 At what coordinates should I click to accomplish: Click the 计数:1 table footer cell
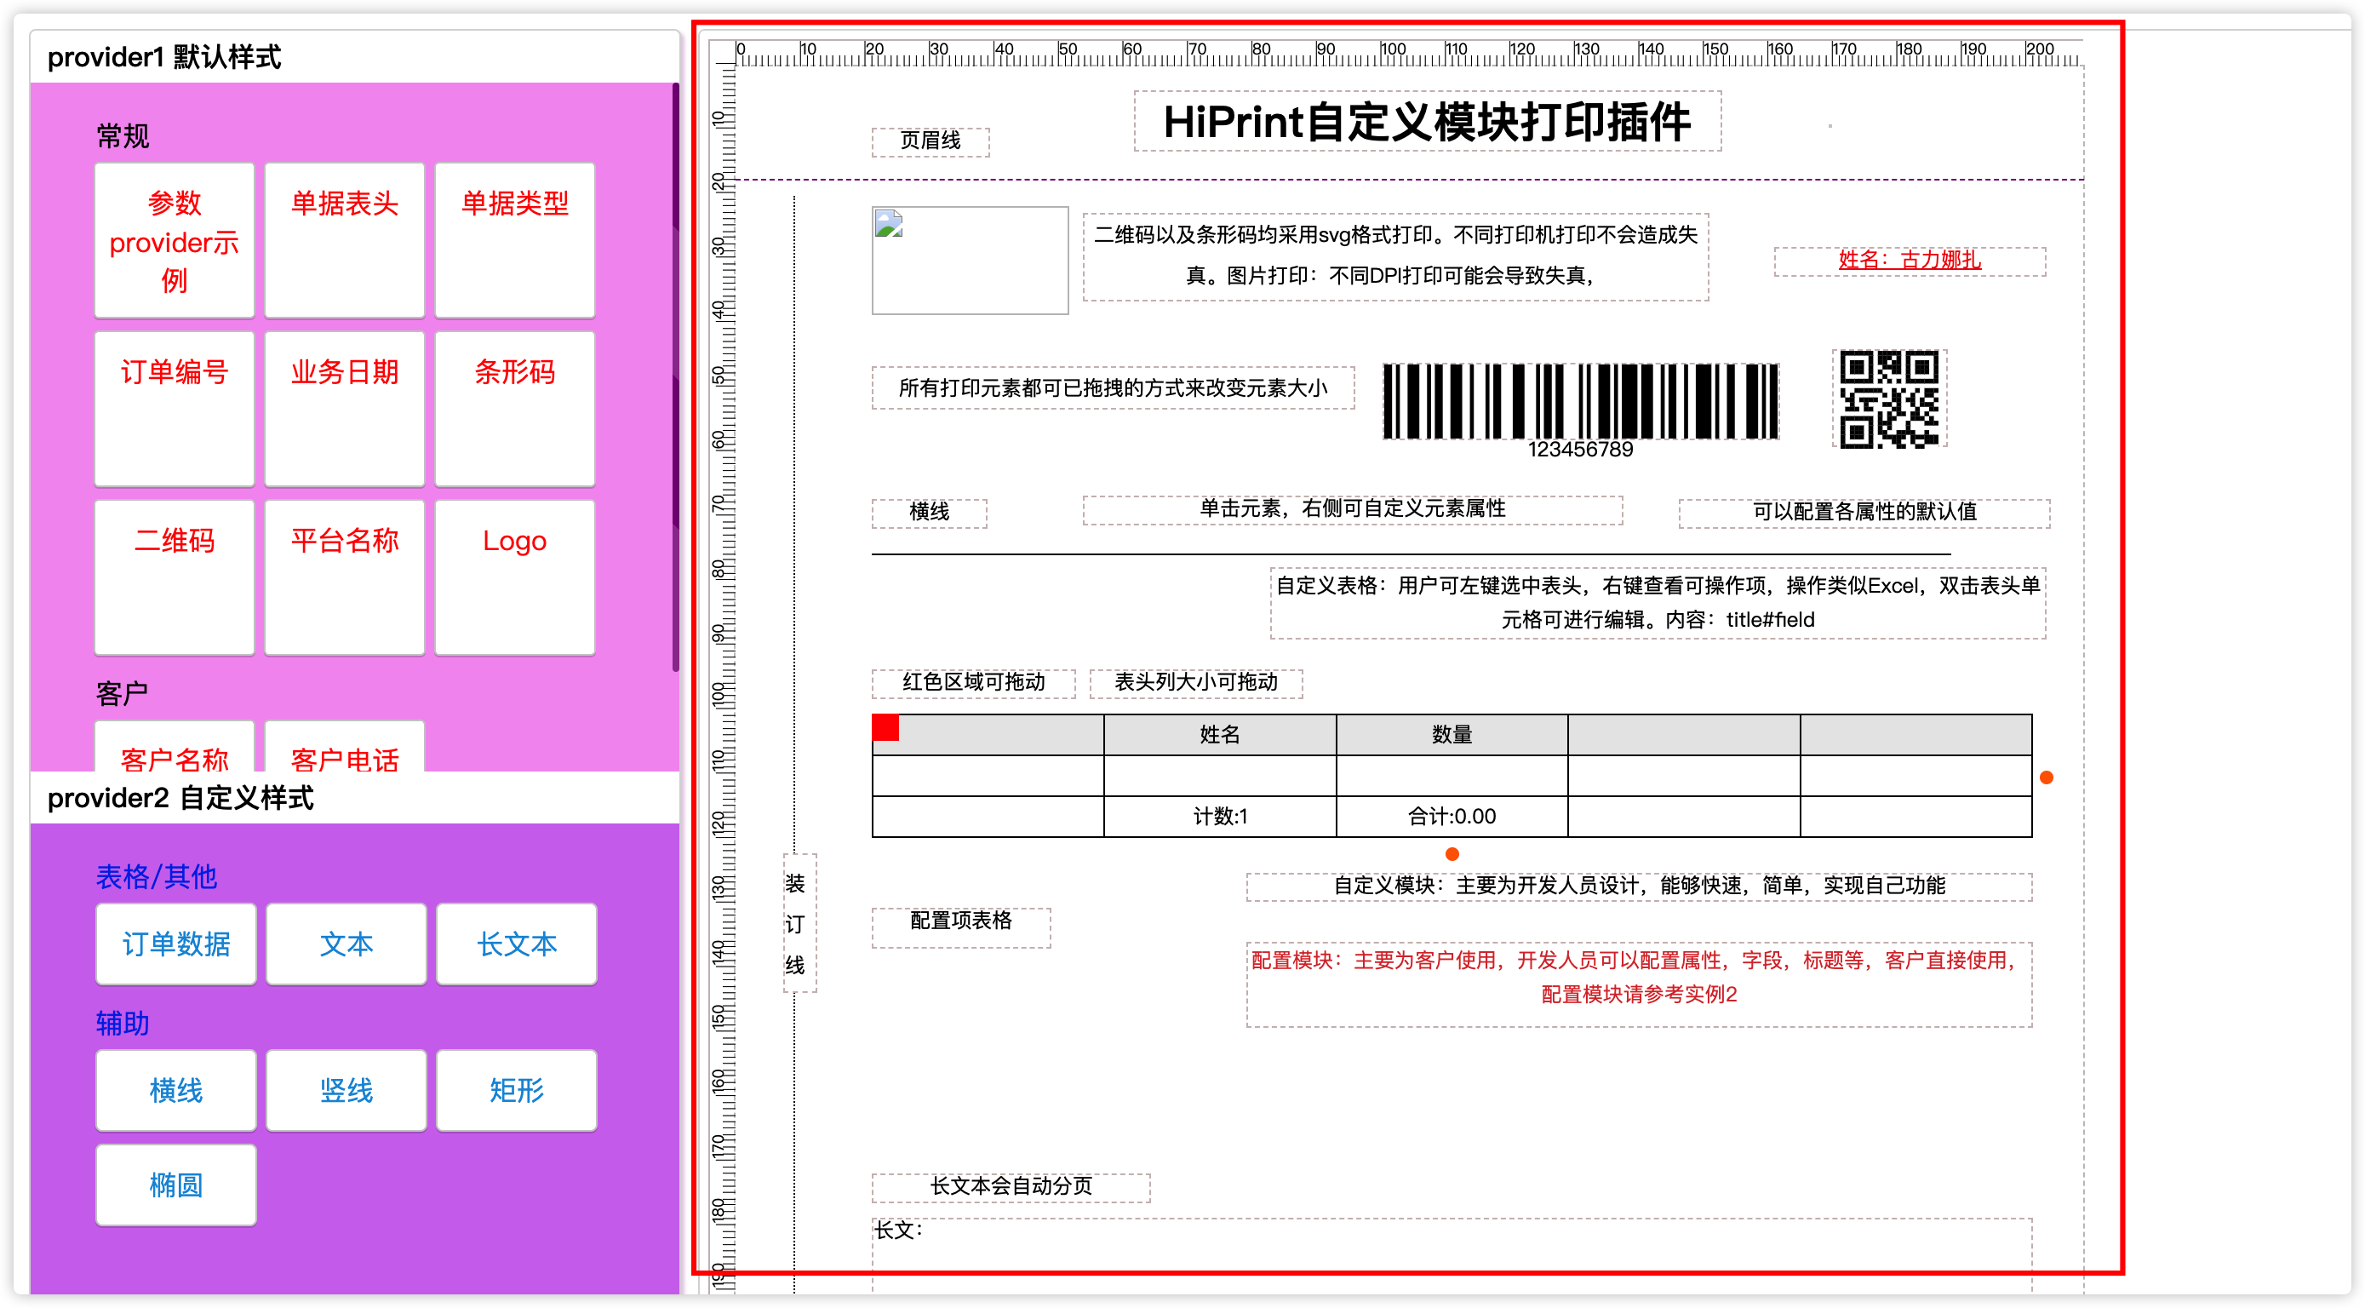click(x=1219, y=817)
